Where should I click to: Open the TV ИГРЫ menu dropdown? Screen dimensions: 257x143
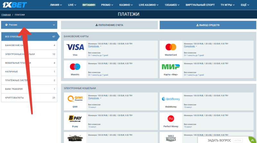[x=227, y=5]
